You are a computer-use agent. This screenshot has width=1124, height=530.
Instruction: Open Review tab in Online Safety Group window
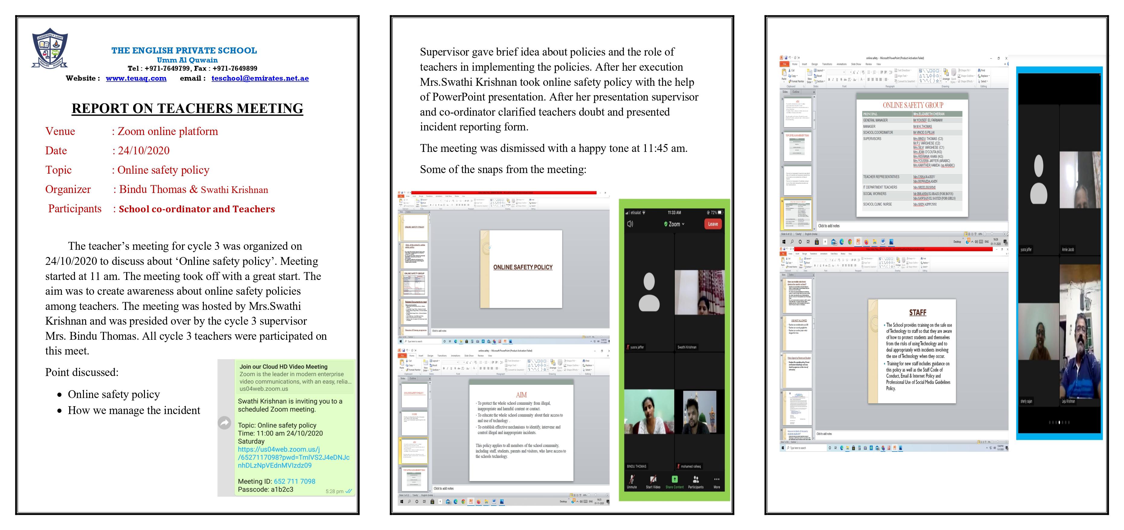pyautogui.click(x=869, y=64)
